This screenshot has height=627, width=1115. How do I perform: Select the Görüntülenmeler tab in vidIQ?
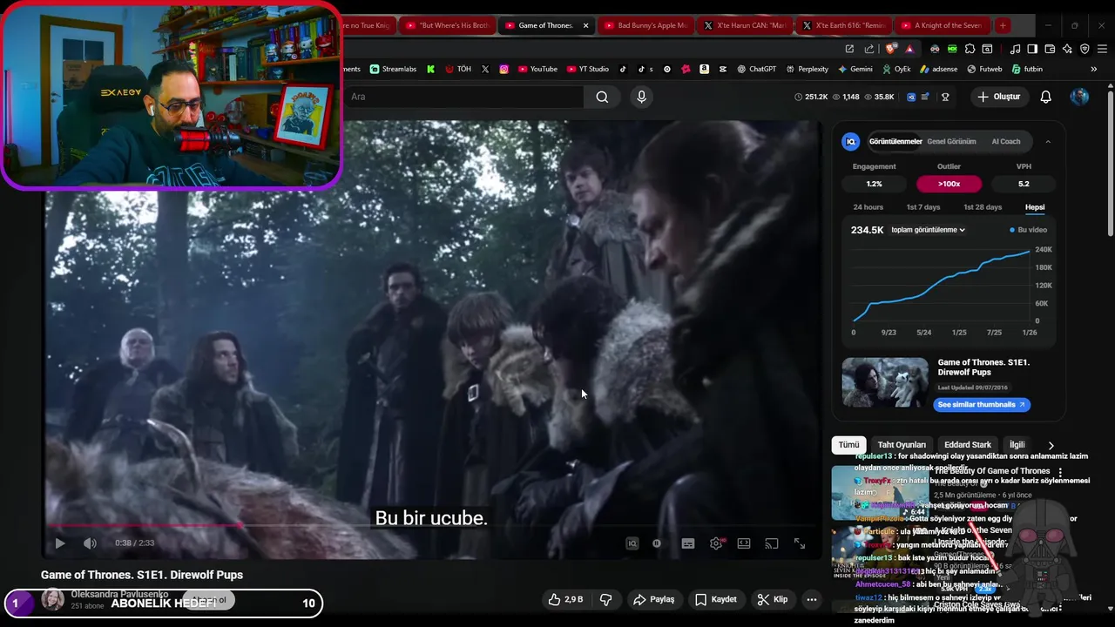[x=895, y=141]
